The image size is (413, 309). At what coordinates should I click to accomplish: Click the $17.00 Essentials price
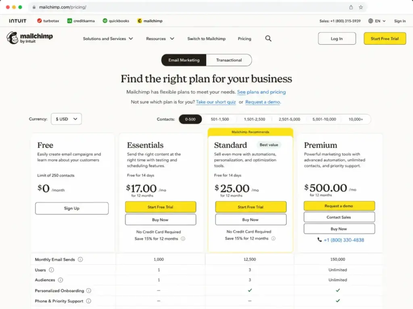tap(142, 188)
